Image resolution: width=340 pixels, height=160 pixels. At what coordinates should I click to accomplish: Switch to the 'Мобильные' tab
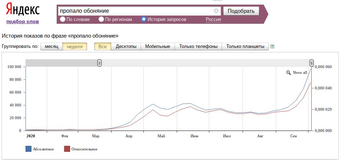(x=158, y=46)
